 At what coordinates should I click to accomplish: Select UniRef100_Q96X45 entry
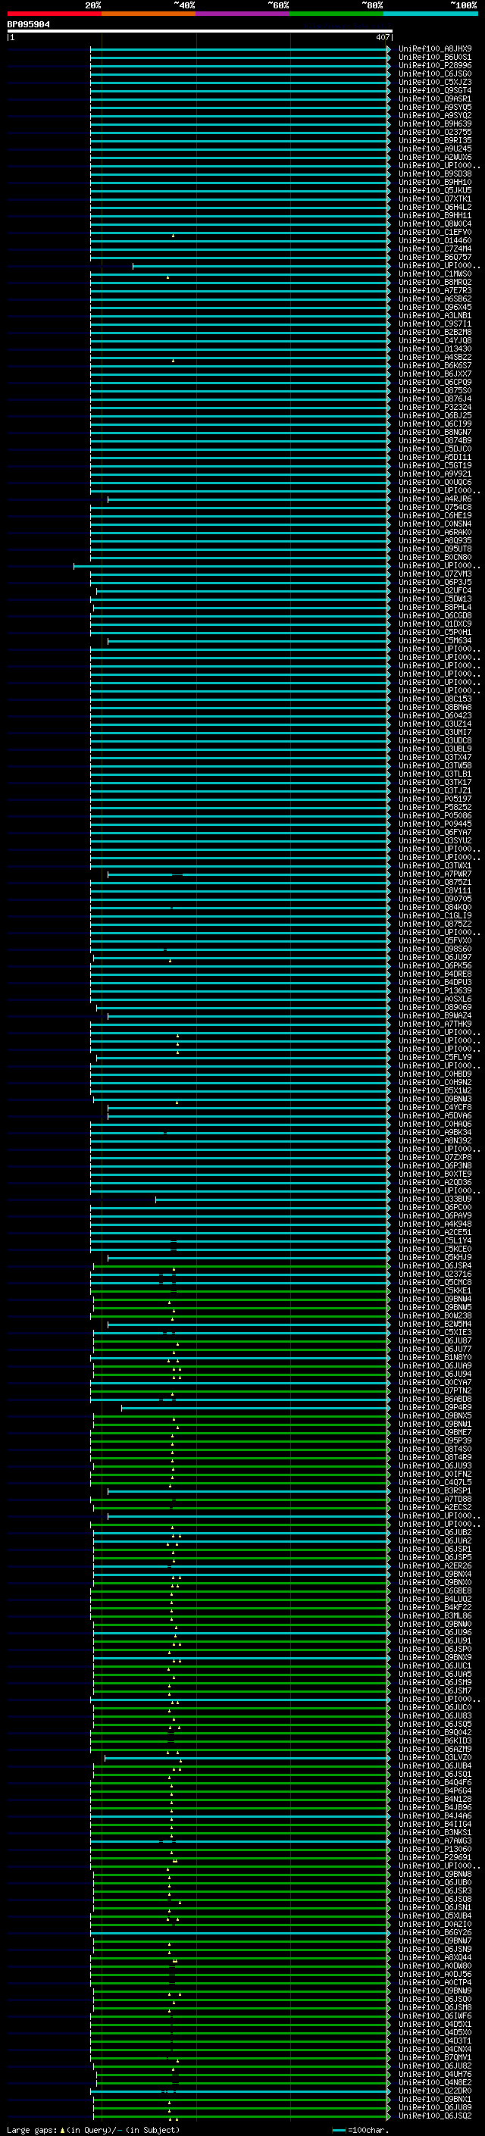[x=434, y=307]
